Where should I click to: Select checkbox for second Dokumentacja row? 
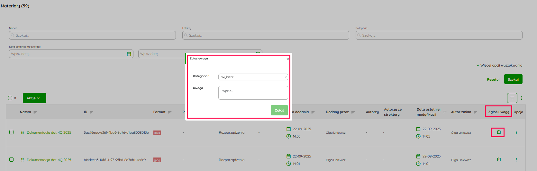(12, 159)
